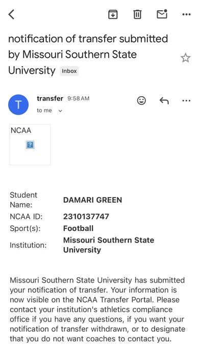Tap the NCAA ID number 2310137747
Viewport: 201px width, 348px height.
[x=86, y=216]
